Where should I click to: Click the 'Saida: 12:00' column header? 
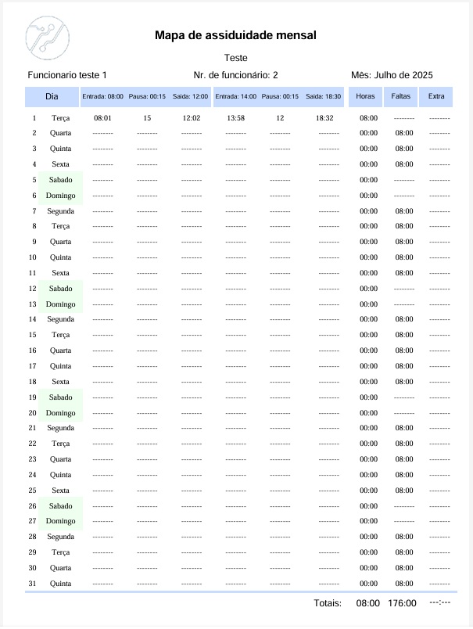[190, 96]
